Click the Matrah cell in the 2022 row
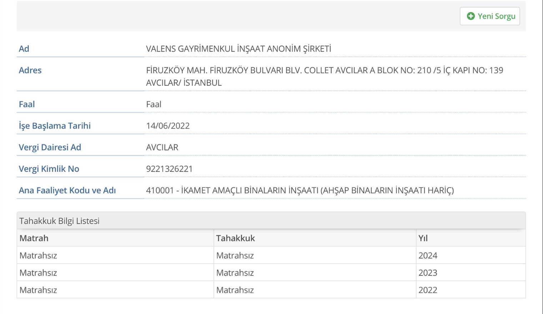Viewport: 543px width, 314px height. [x=38, y=290]
